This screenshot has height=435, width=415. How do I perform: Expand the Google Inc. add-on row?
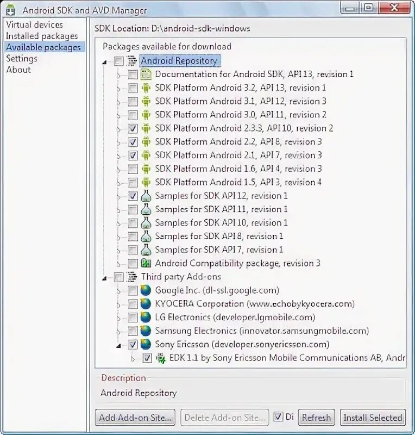(x=118, y=291)
